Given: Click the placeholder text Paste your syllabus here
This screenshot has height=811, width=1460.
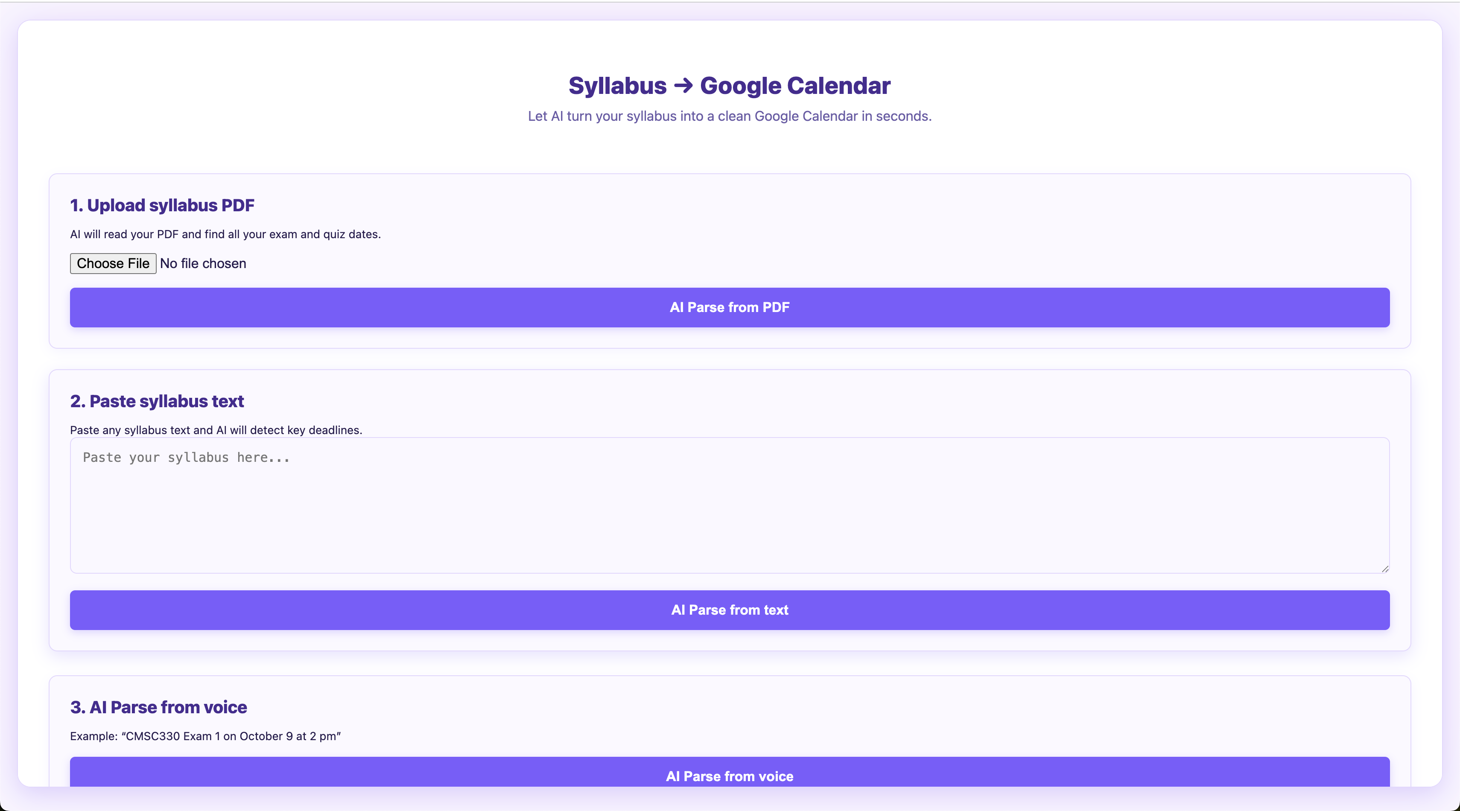Looking at the screenshot, I should point(187,457).
